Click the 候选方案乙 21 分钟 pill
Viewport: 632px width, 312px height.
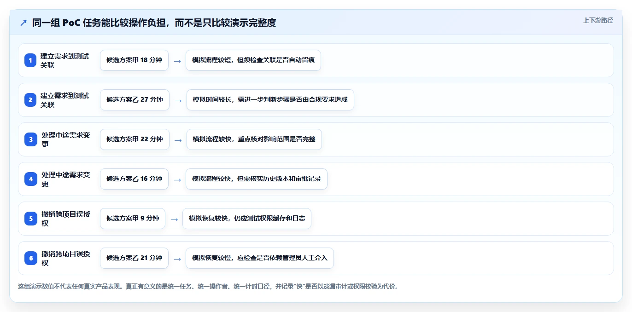click(x=134, y=258)
